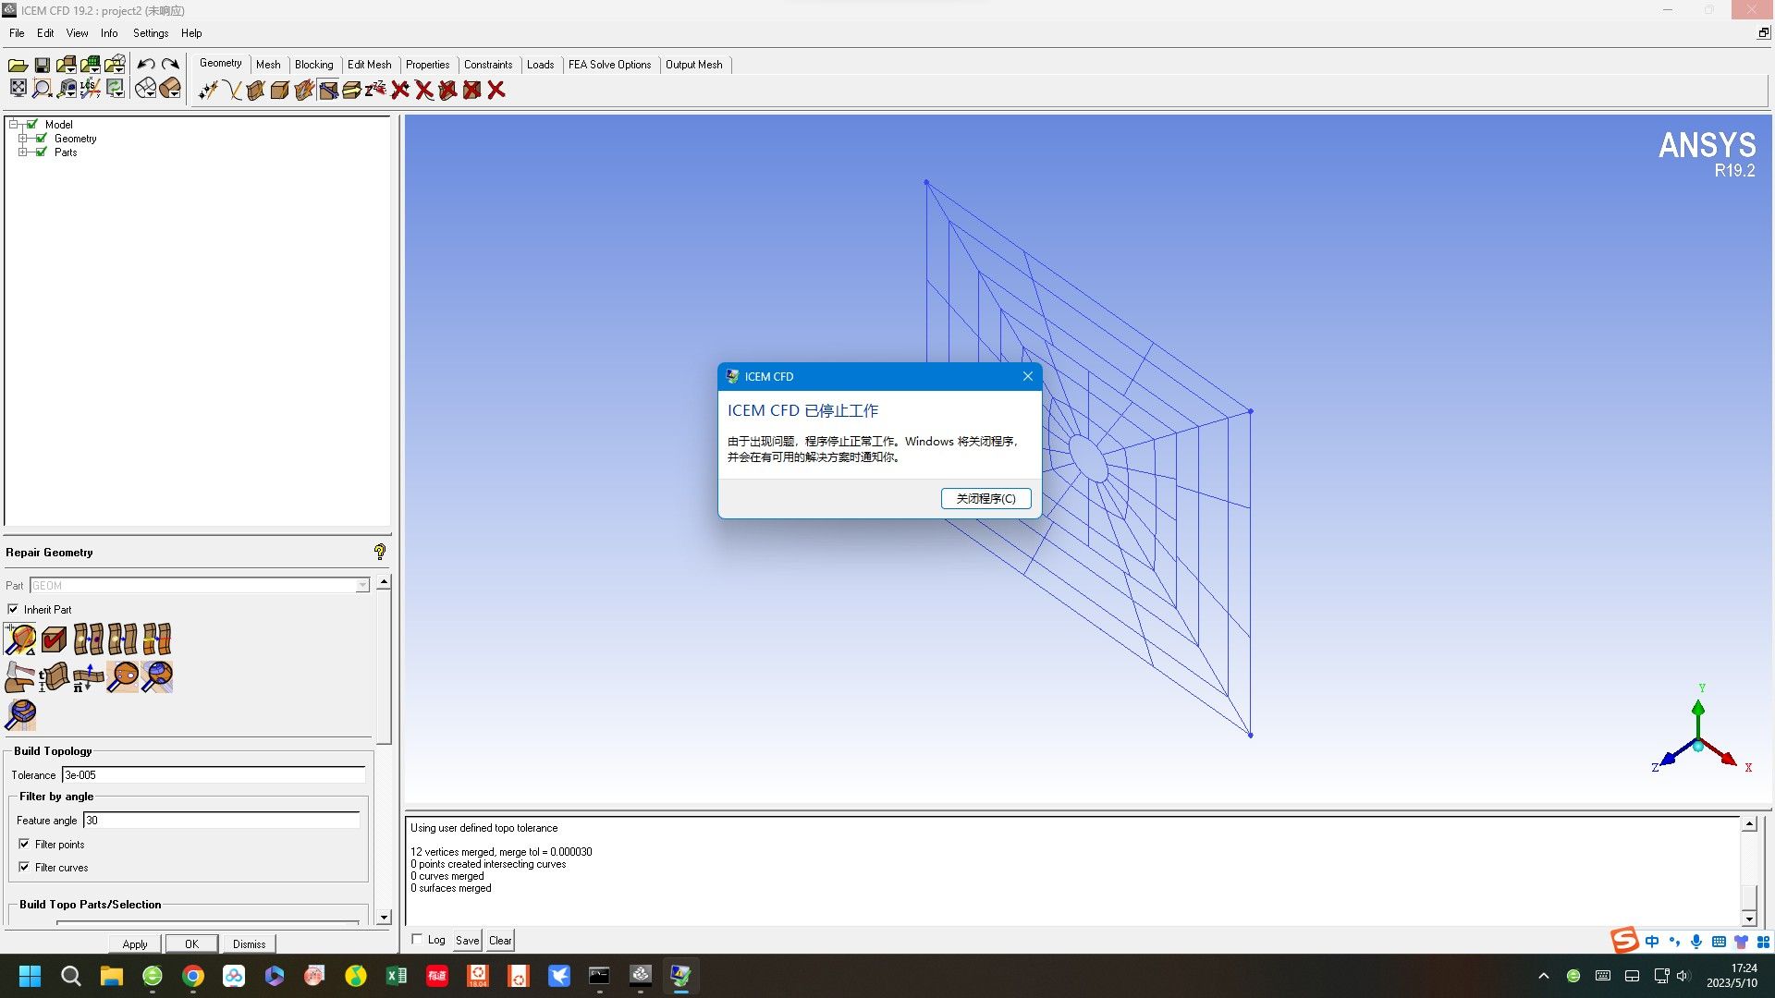Click the Undo arrow icon
This screenshot has width=1775, height=998.
146,64
